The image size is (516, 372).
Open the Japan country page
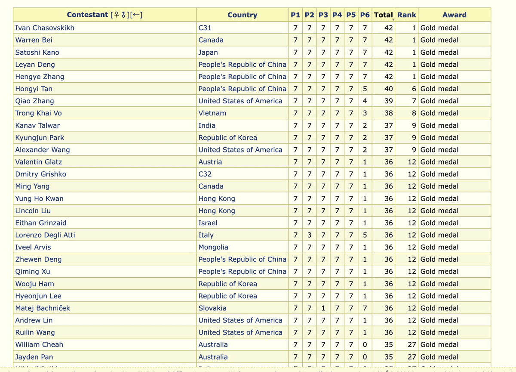tap(208, 53)
